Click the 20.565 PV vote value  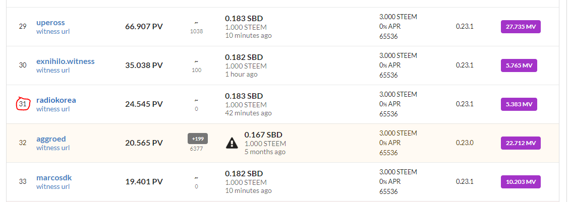click(x=144, y=143)
